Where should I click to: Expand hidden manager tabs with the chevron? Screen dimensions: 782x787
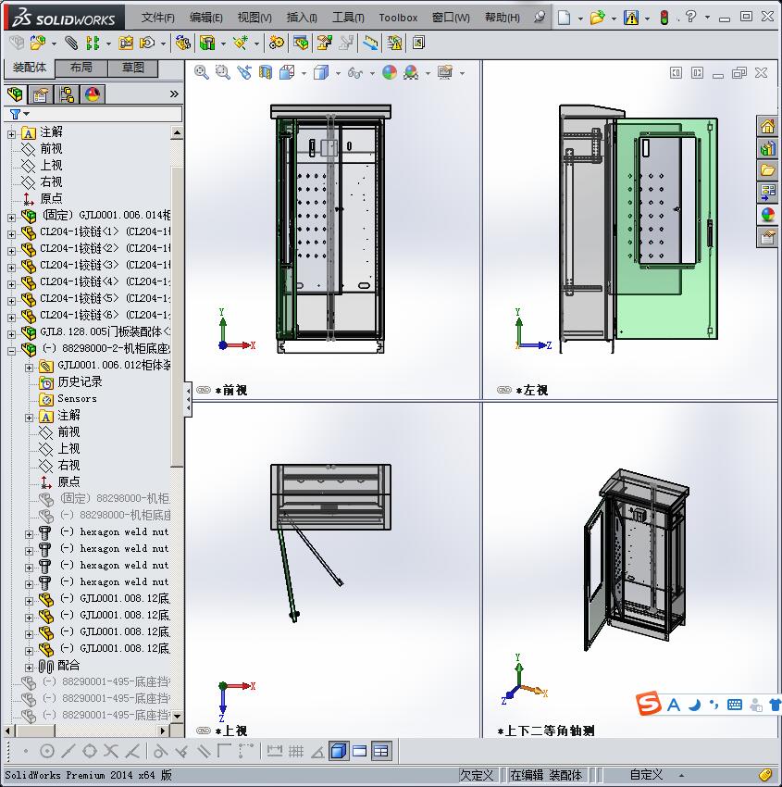tap(174, 94)
